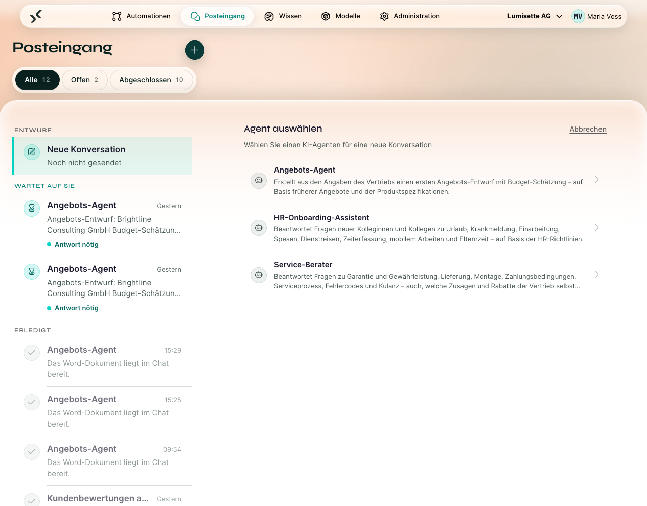Click the Modelle cube icon
The width and height of the screenshot is (647, 506).
[x=326, y=16]
